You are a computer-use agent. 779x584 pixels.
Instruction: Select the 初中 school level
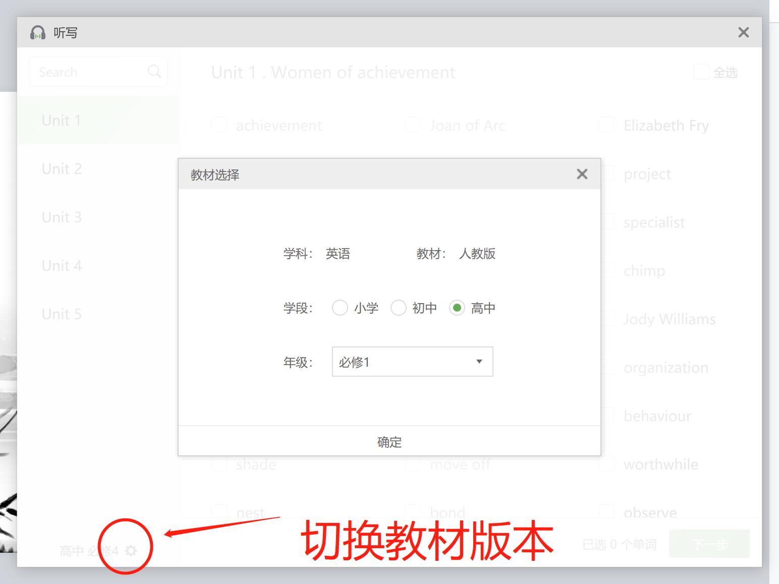pos(399,308)
